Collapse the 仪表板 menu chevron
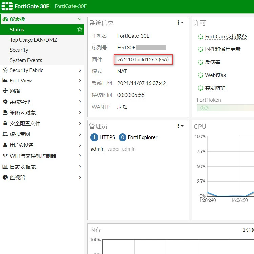Viewport: 254px width, 254px height. click(80, 19)
